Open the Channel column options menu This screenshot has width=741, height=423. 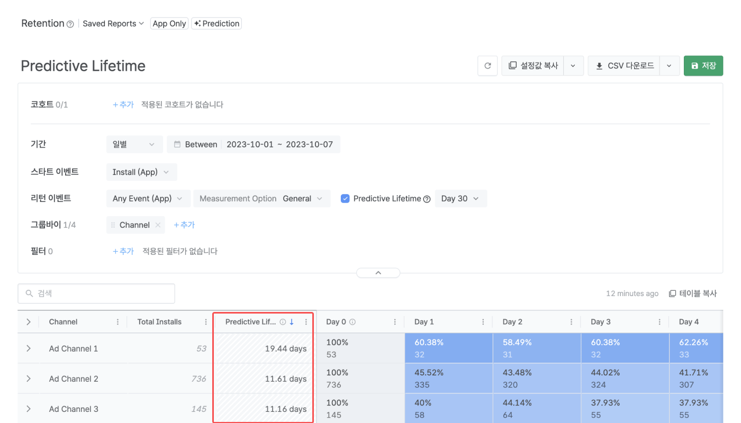pyautogui.click(x=118, y=322)
